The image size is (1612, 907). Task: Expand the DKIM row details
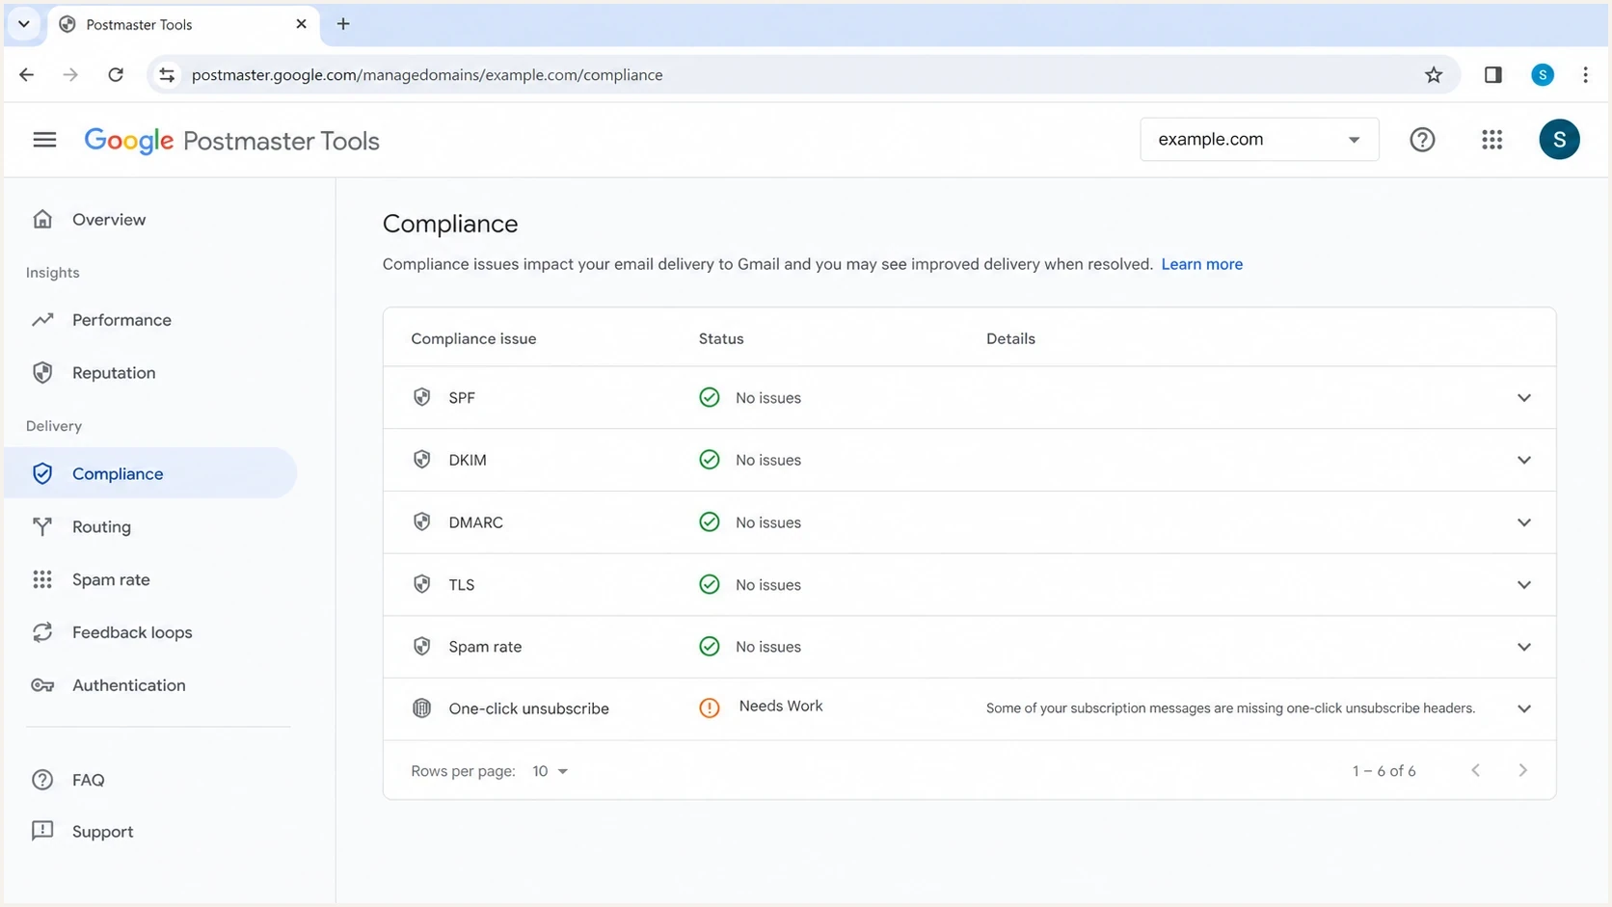(1524, 460)
